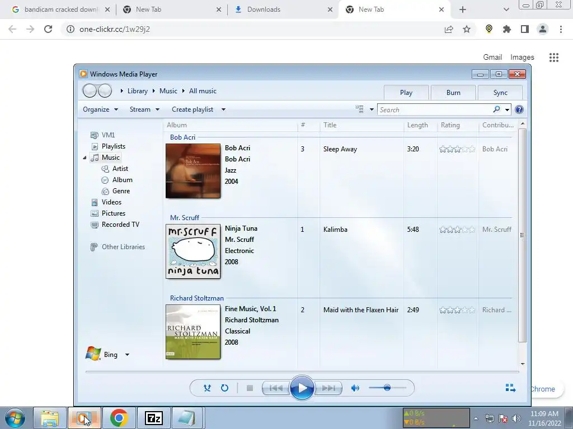Toggle shuffle in Media Player

(207, 388)
